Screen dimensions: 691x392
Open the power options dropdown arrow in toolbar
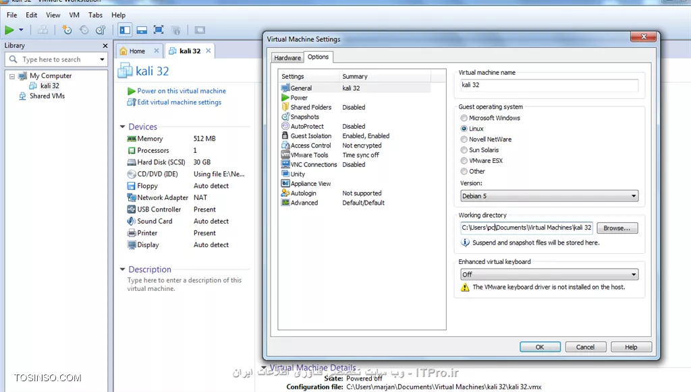pyautogui.click(x=21, y=30)
